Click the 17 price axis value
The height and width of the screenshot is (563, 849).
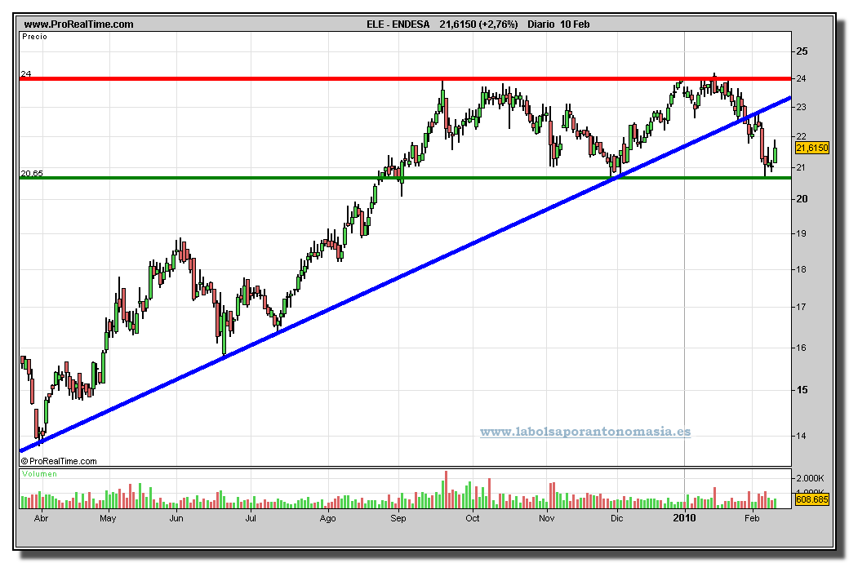click(x=801, y=307)
